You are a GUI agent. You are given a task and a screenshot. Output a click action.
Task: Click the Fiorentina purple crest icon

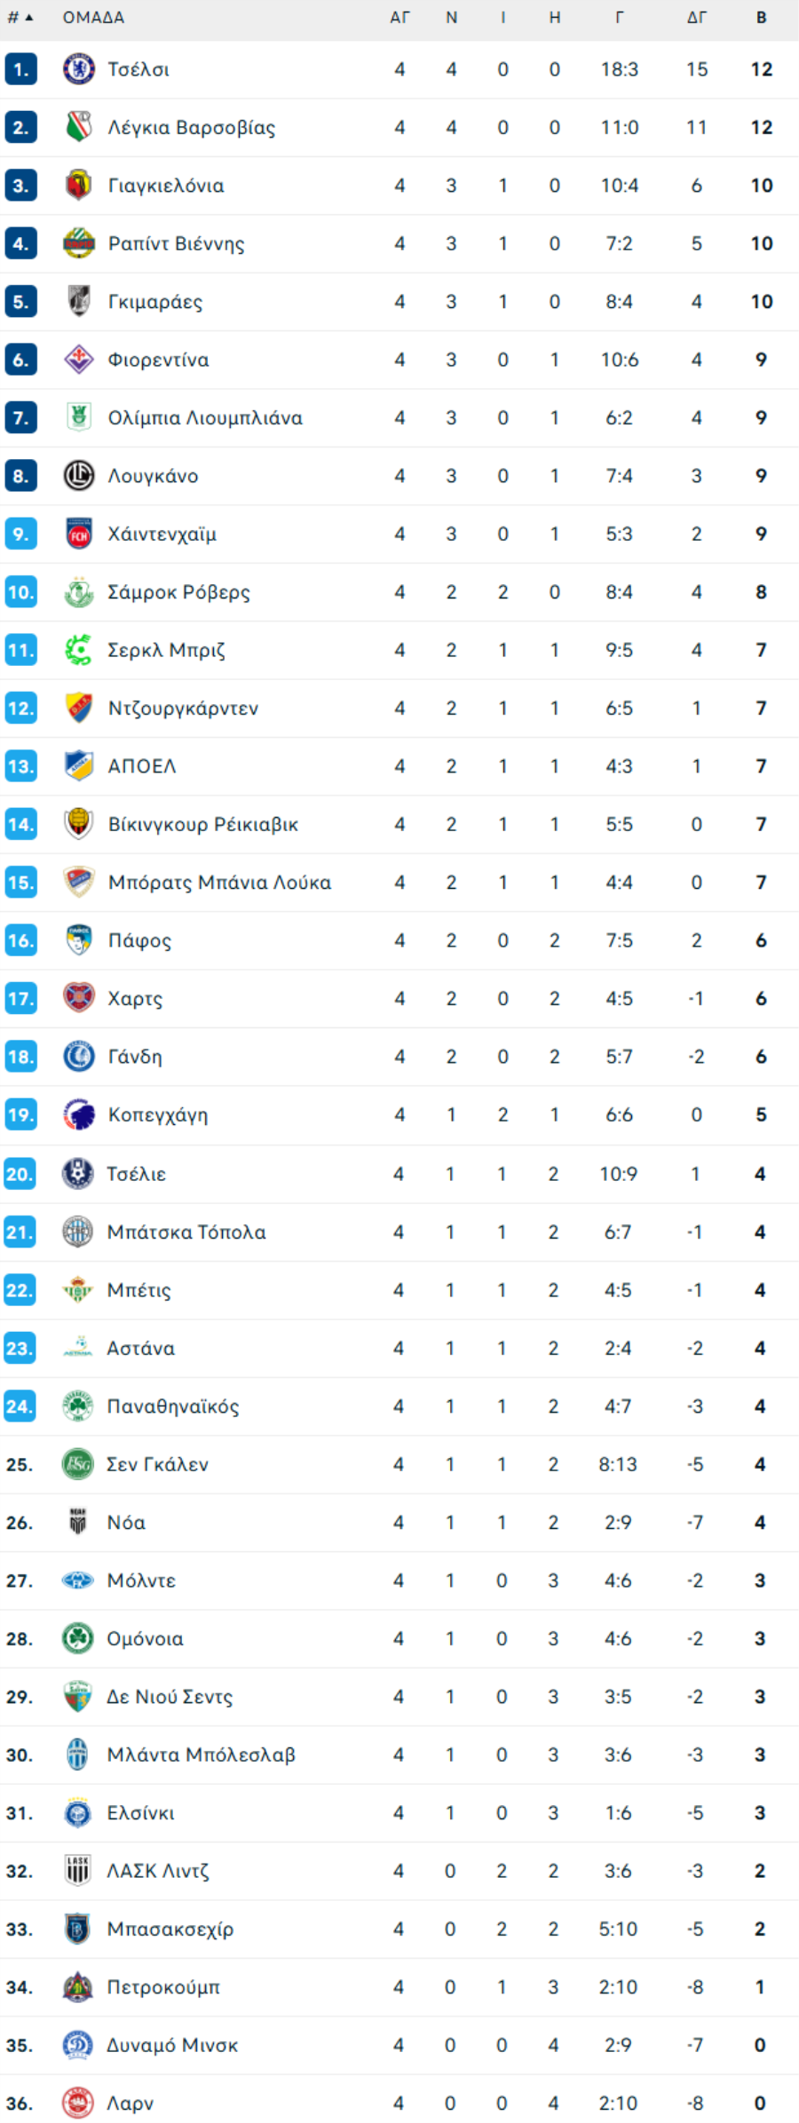(79, 360)
